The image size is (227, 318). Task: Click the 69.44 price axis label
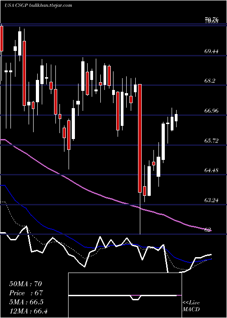[212, 51]
